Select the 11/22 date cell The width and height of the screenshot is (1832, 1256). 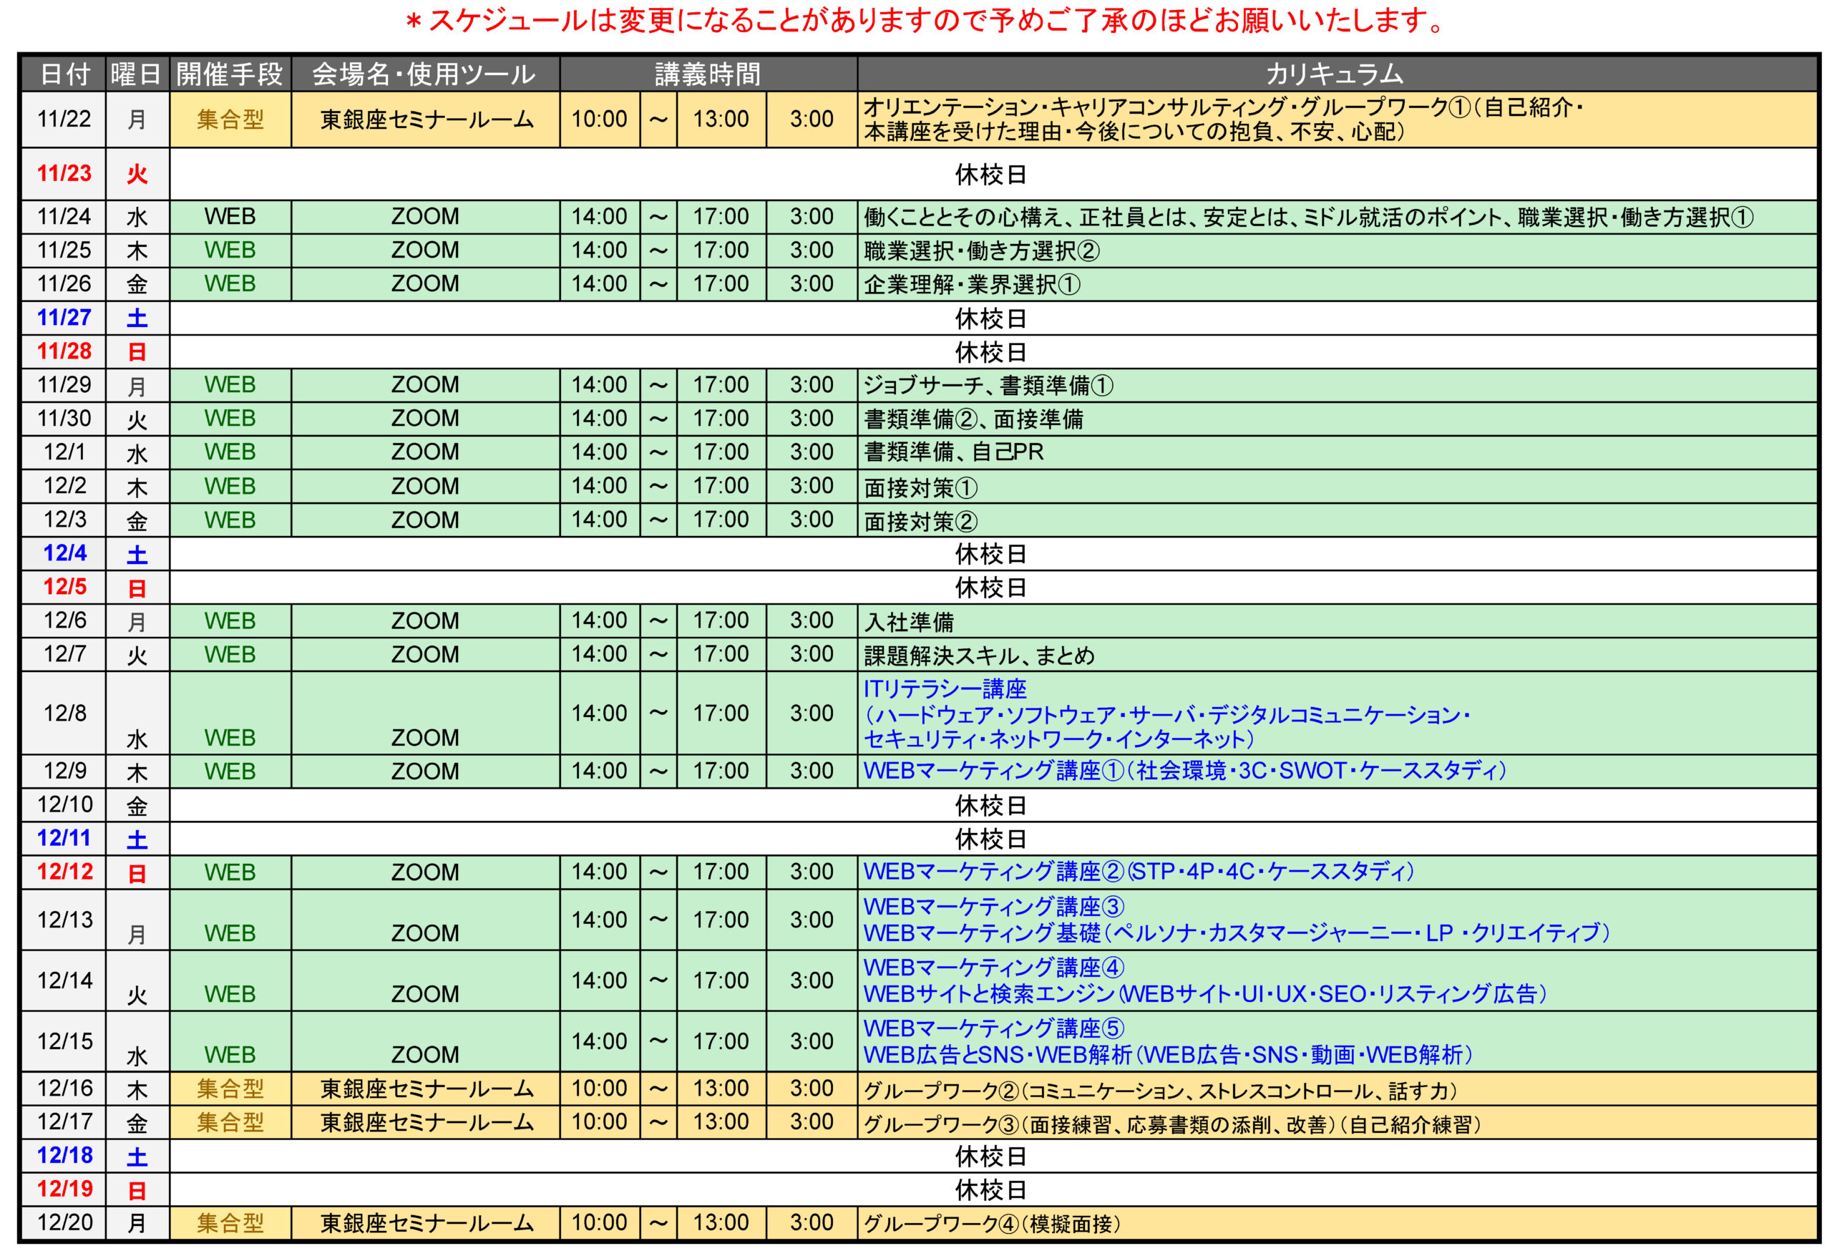(x=64, y=119)
